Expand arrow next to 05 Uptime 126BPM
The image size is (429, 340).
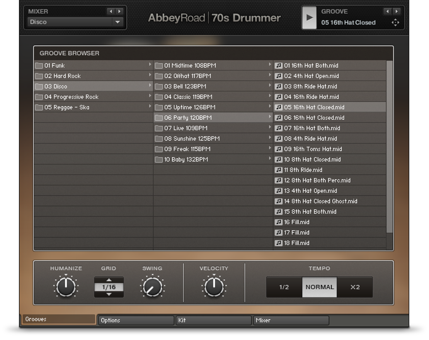click(x=270, y=106)
